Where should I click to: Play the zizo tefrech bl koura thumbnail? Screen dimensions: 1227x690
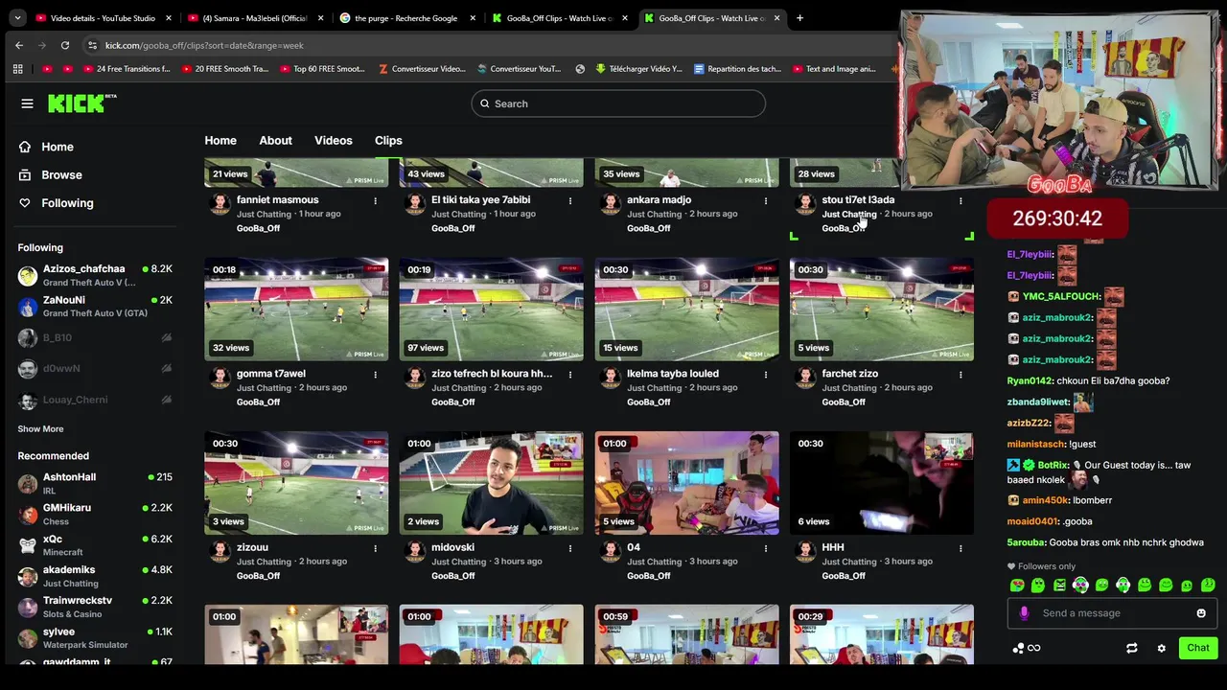click(x=491, y=310)
